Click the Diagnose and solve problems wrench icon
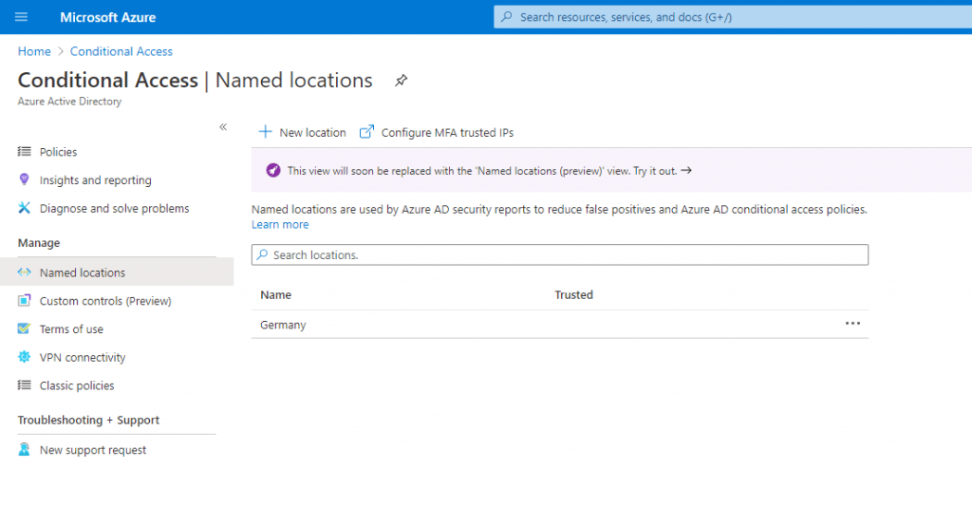Image resolution: width=972 pixels, height=506 pixels. 24,208
